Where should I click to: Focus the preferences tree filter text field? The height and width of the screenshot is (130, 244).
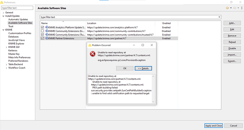(17, 8)
